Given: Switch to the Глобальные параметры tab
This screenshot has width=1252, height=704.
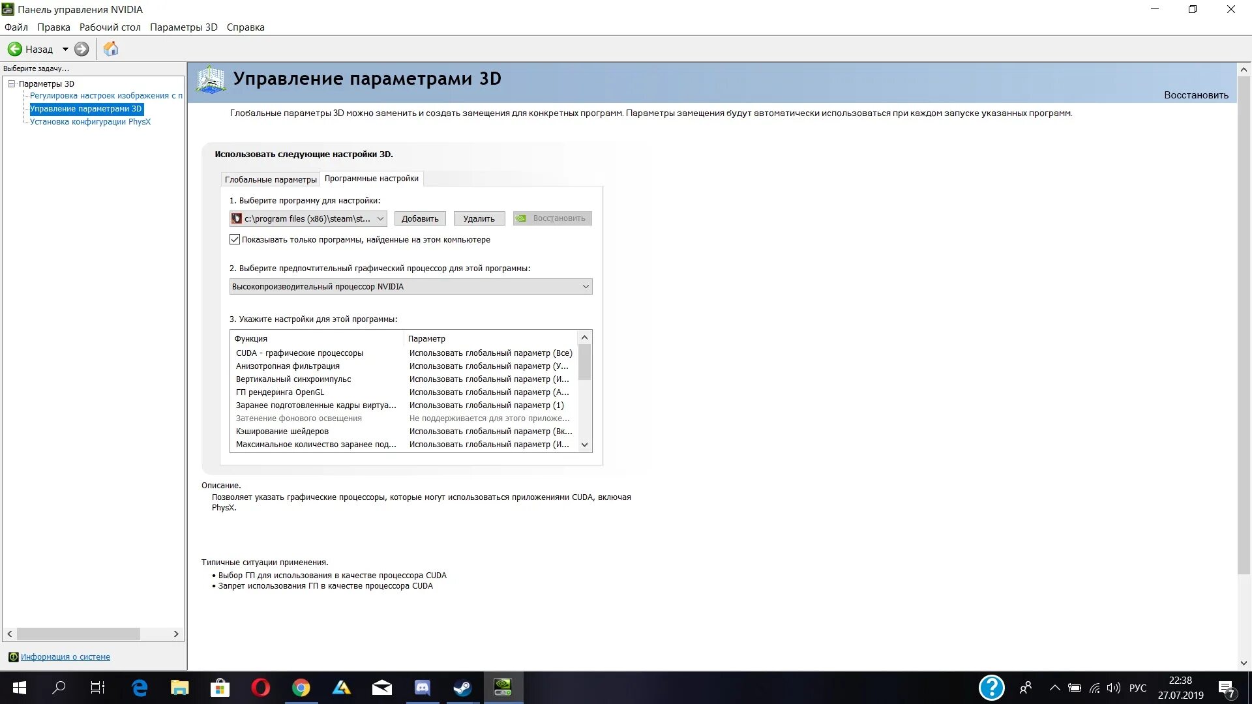Looking at the screenshot, I should [270, 179].
